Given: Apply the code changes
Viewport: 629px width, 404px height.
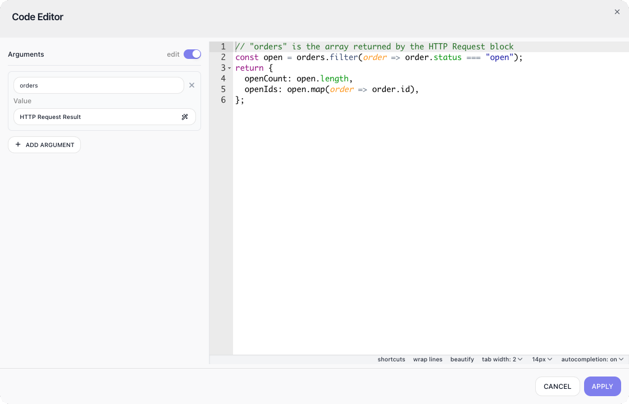Looking at the screenshot, I should [x=602, y=387].
